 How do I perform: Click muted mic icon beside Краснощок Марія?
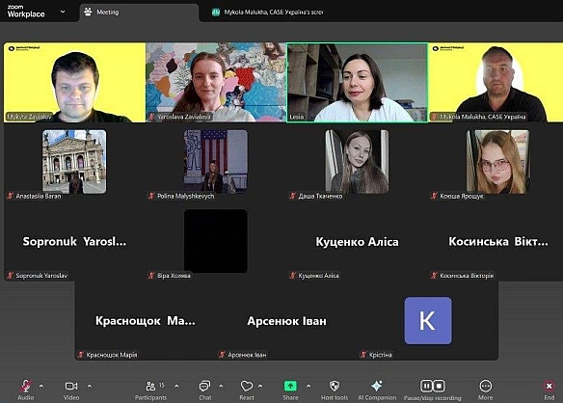81,355
